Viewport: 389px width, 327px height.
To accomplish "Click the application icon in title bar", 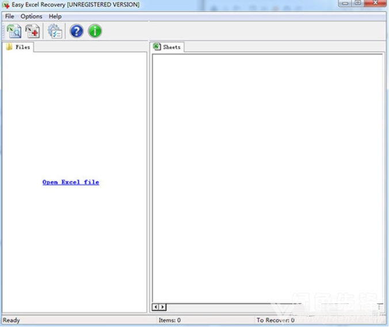I will click(6, 5).
